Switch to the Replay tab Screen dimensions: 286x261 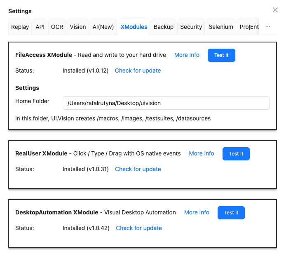[x=20, y=27]
